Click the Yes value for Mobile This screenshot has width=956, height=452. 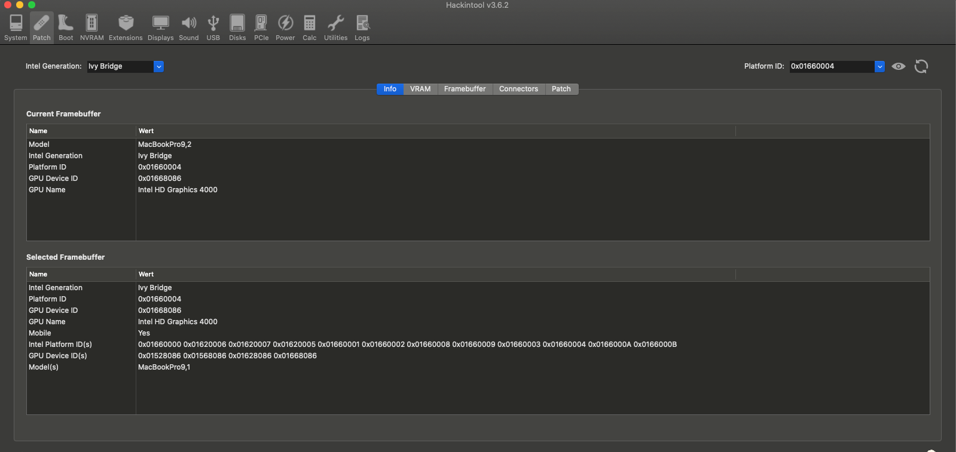[144, 333]
